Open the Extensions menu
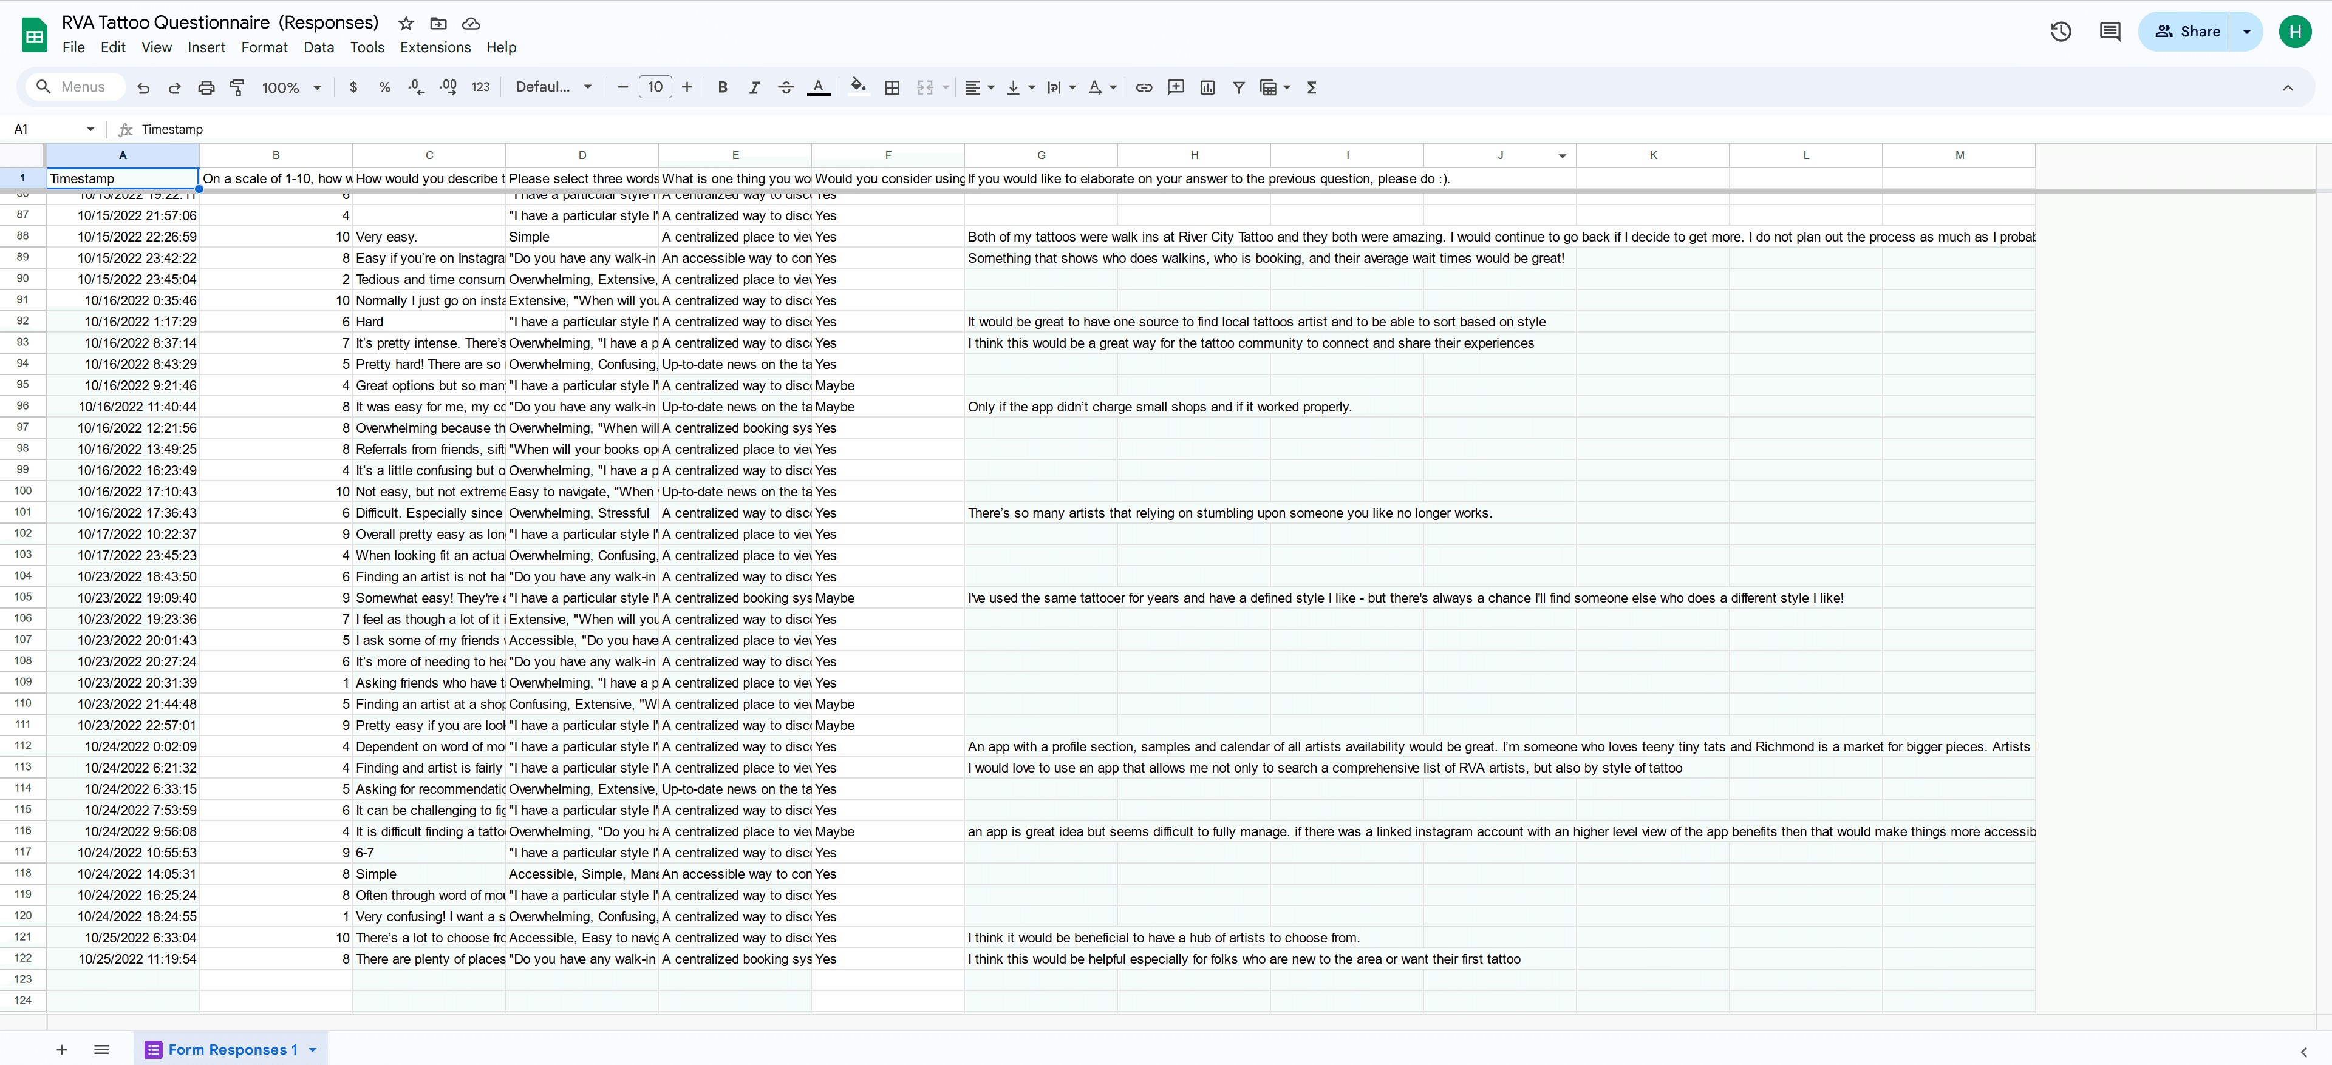The image size is (2332, 1065). coord(435,47)
